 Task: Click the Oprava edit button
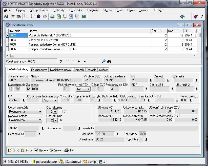[x=41, y=150]
